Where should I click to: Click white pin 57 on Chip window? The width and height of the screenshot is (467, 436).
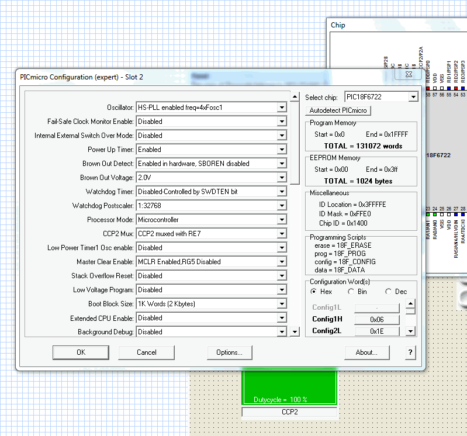coord(435,88)
